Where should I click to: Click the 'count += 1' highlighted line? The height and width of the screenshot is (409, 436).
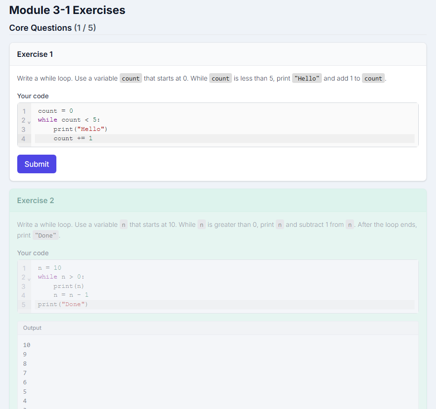pyautogui.click(x=73, y=138)
